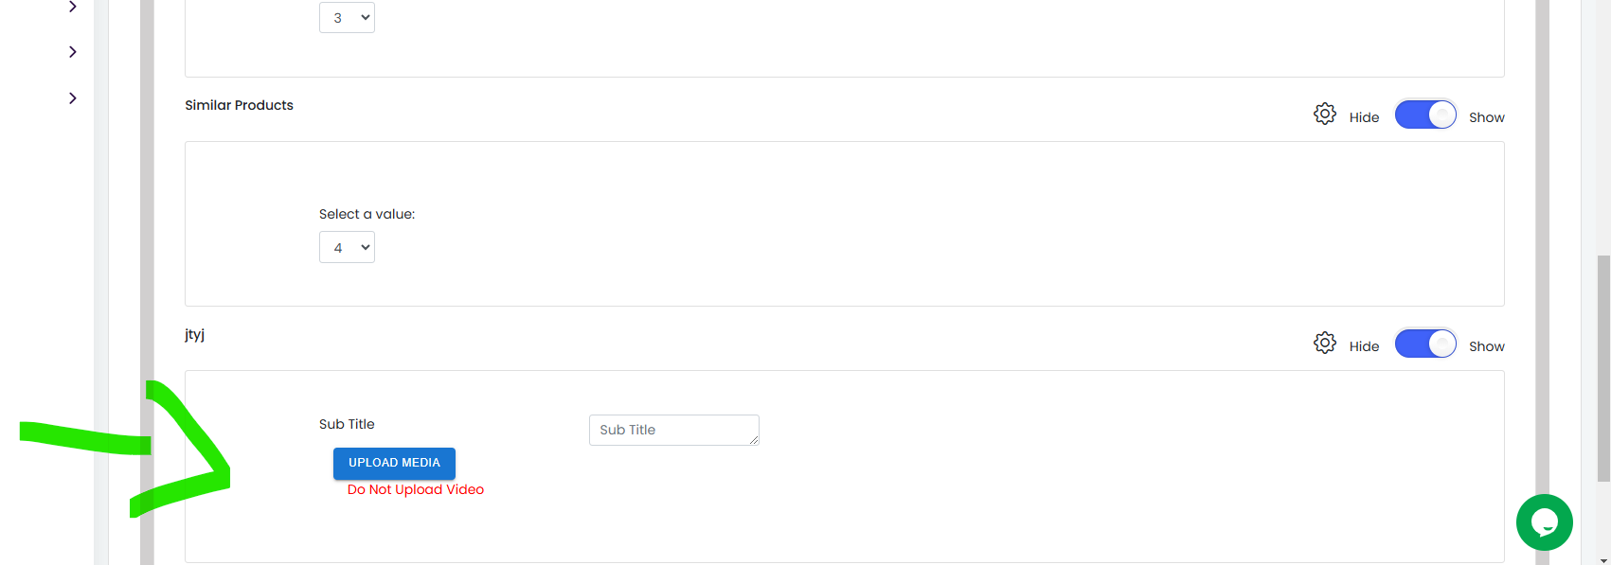Open Similar Products value dropdown showing 4
This screenshot has height=565, width=1611.
tap(347, 247)
